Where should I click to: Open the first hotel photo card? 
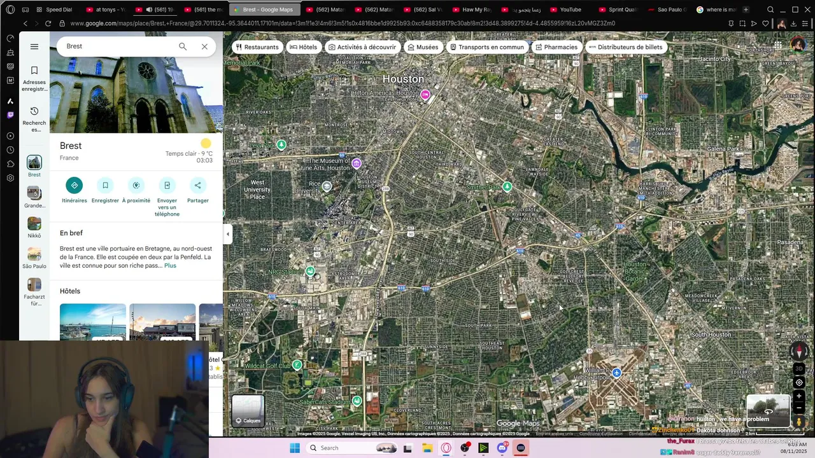(x=93, y=322)
